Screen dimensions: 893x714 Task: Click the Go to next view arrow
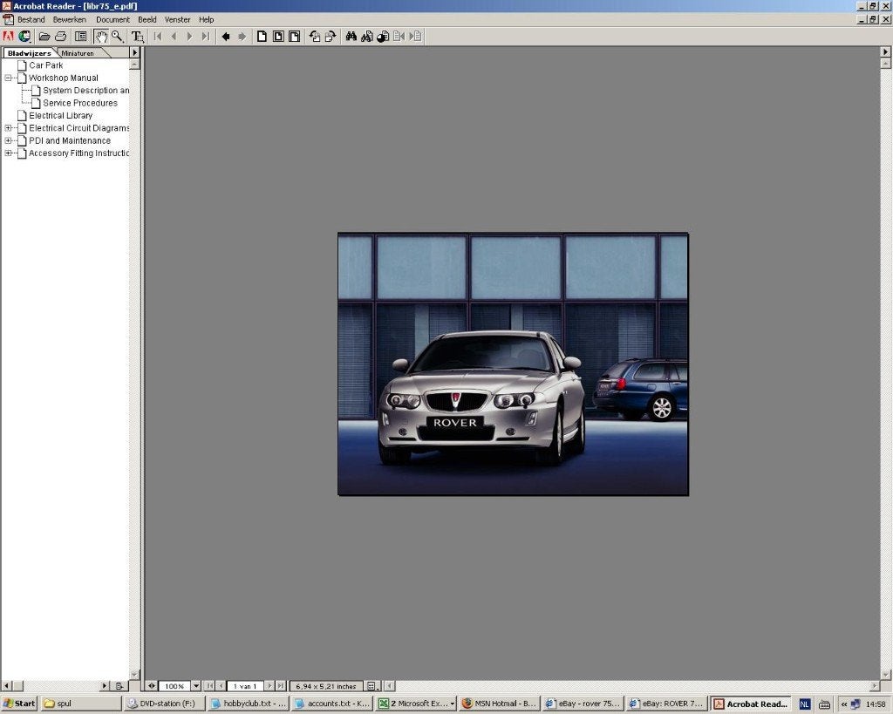pos(242,37)
